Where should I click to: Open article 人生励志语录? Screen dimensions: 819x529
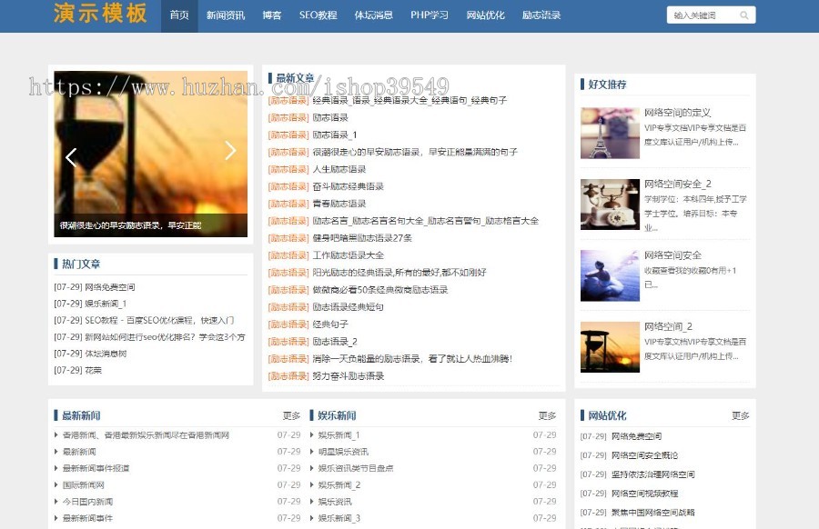(339, 170)
